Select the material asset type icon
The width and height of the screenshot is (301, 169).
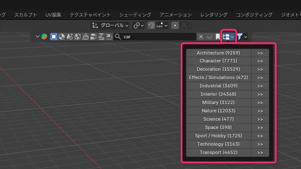pyautogui.click(x=62, y=37)
